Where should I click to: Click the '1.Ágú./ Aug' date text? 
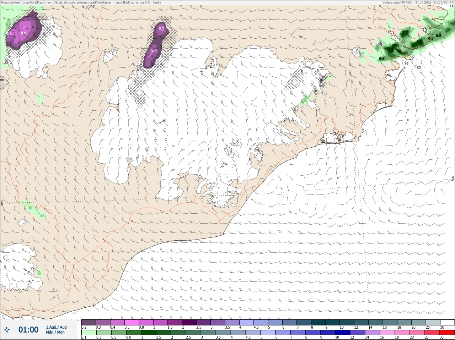pyautogui.click(x=56, y=327)
